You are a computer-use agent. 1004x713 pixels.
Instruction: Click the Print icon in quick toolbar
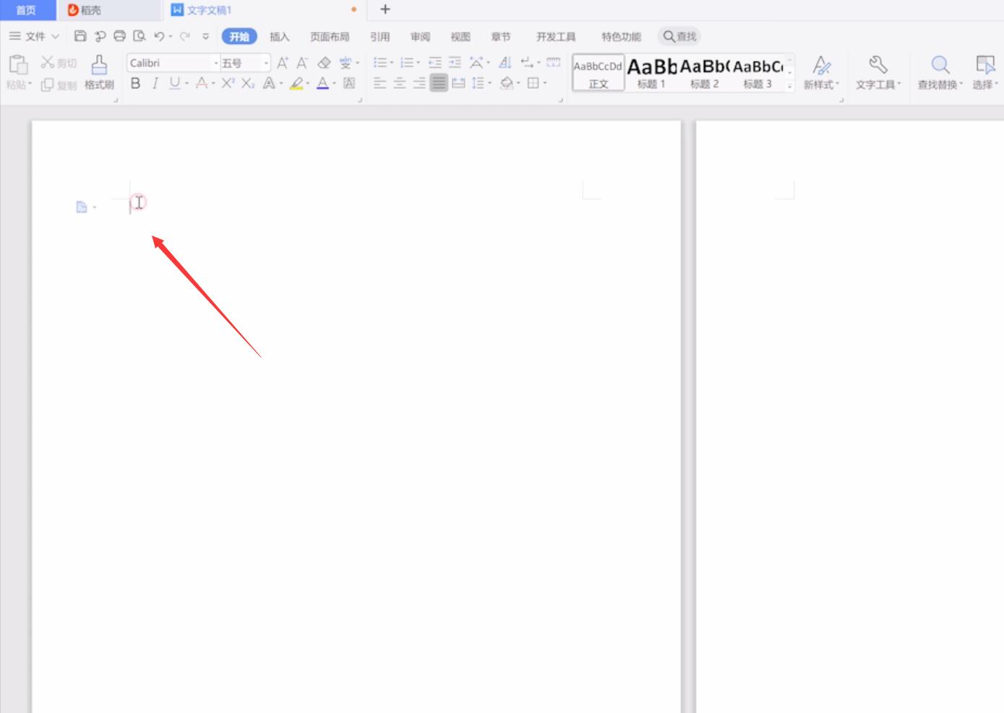[120, 36]
